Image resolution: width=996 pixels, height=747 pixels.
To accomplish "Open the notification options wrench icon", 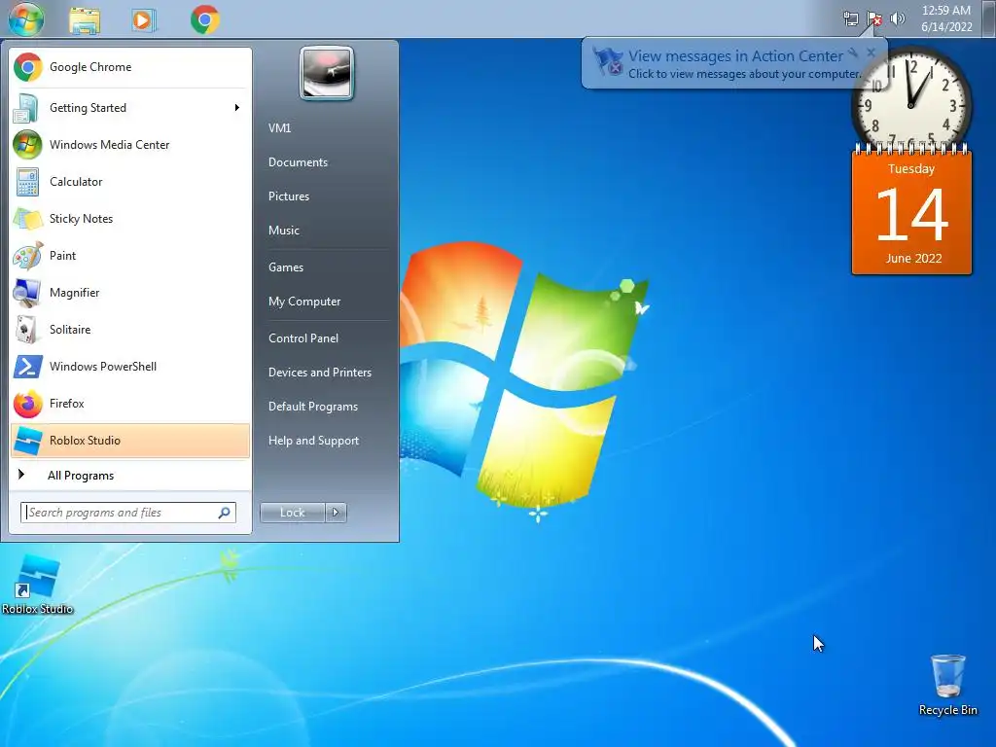I will [853, 53].
